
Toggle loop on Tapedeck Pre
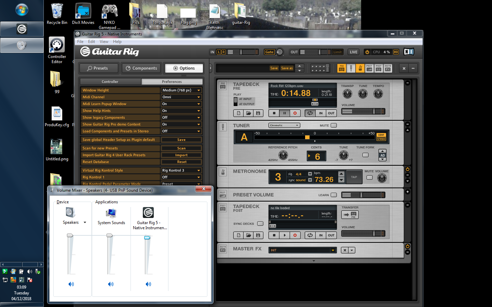[x=310, y=113]
